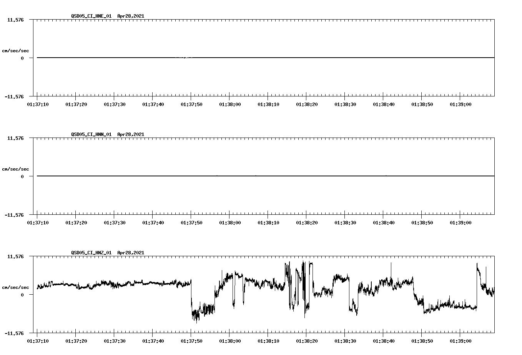This screenshot has width=522, height=355.
Task: Click the 01:38:00 time label on middle axis
Action: [x=231, y=223]
